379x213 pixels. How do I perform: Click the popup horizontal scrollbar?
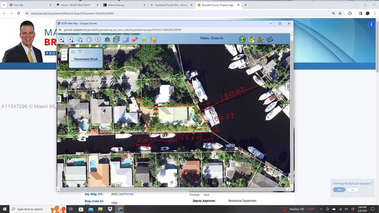tap(173, 189)
